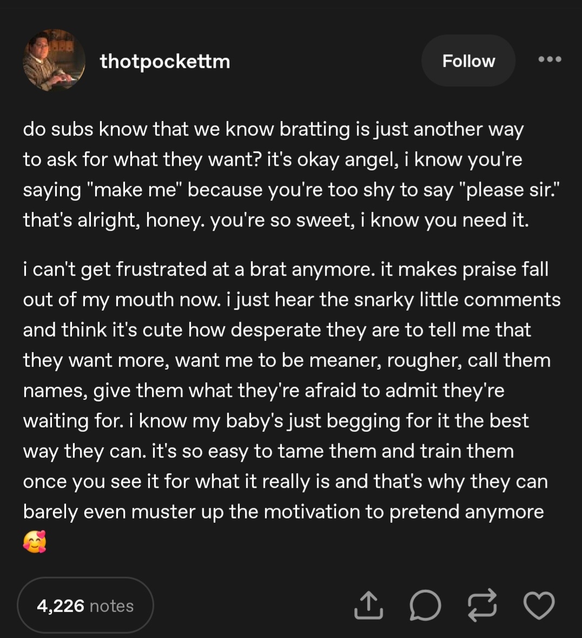Open the three-dot more options menu
This screenshot has height=638, width=582.
pos(550,60)
